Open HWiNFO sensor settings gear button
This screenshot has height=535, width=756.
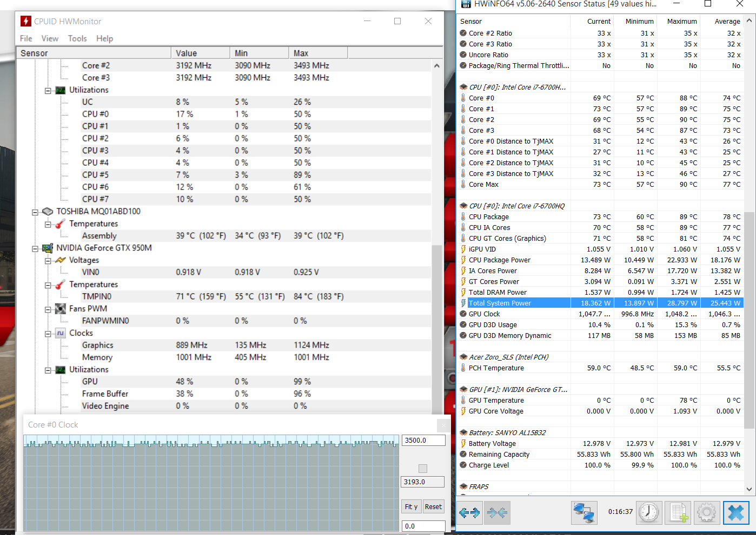(x=707, y=512)
